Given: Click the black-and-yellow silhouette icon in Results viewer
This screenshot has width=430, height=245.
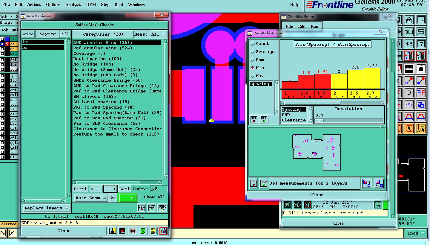Looking at the screenshot, I should pyautogui.click(x=113, y=231).
